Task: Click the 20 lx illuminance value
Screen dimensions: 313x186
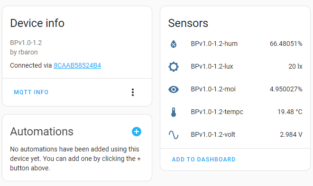Action: (x=295, y=67)
